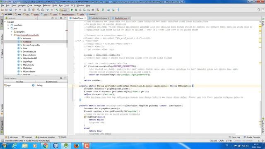This screenshot has height=149, width=265.
Task: Open Google Chrome from the taskbar
Action: click(45, 146)
